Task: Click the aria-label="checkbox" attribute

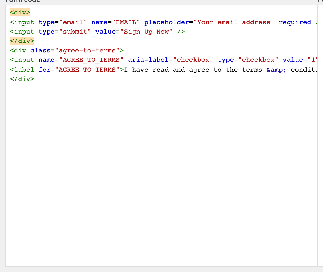Action: pos(171,60)
